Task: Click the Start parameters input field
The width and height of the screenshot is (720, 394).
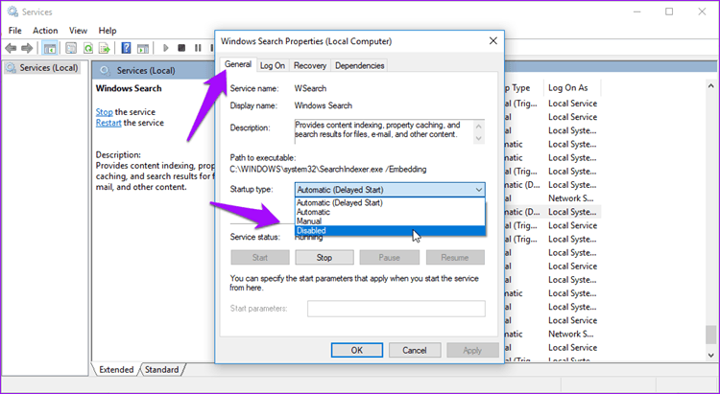Action: [x=396, y=309]
